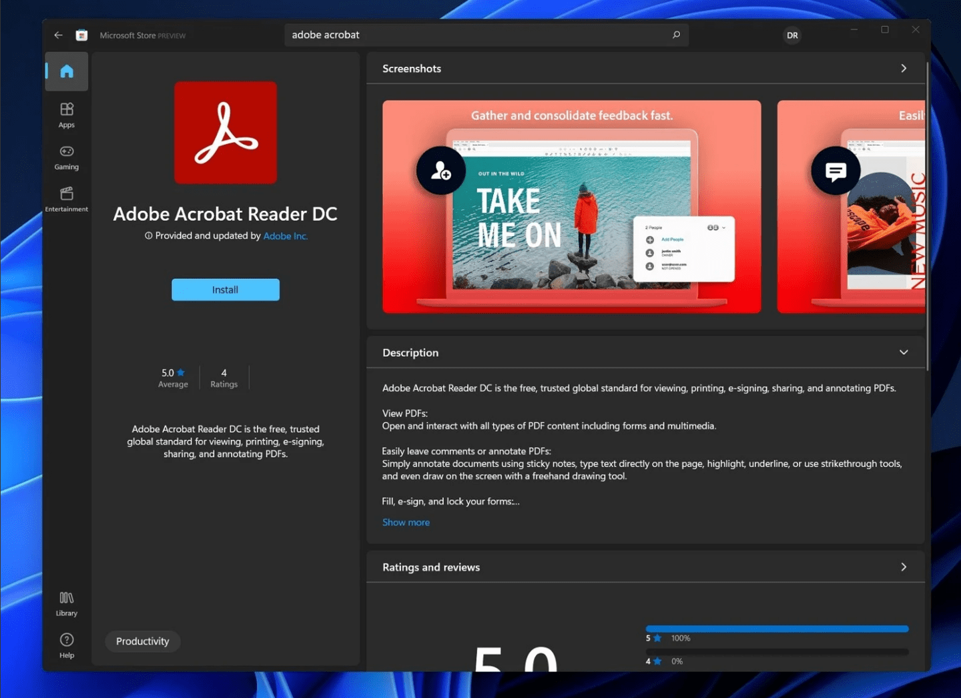The height and width of the screenshot is (698, 961).
Task: Install Adobe Acrobat Reader DC
Action: point(226,290)
